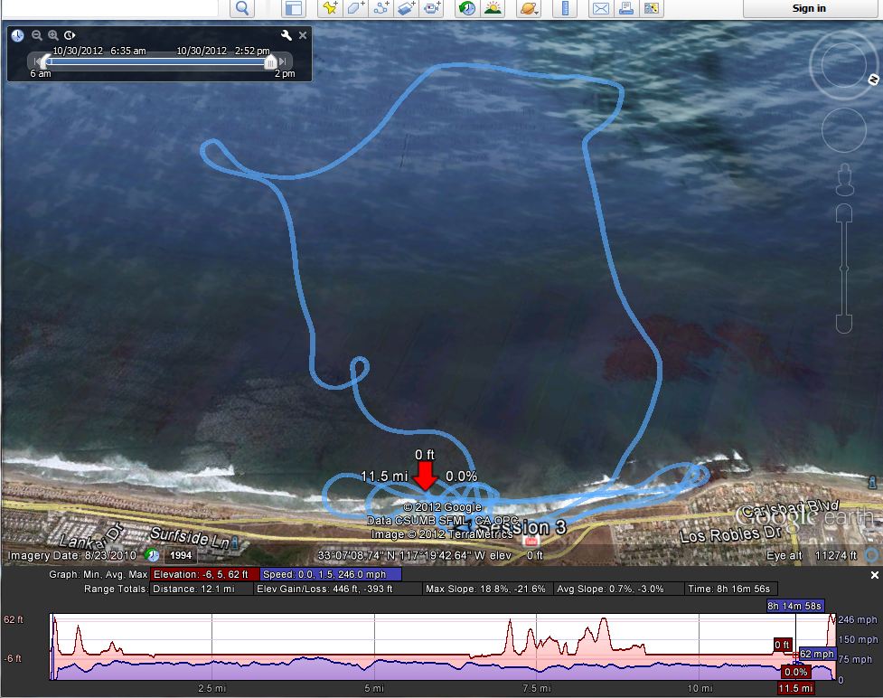The height and width of the screenshot is (698, 883).
Task: Click the N on the compass look ring
Action: pyautogui.click(x=873, y=80)
